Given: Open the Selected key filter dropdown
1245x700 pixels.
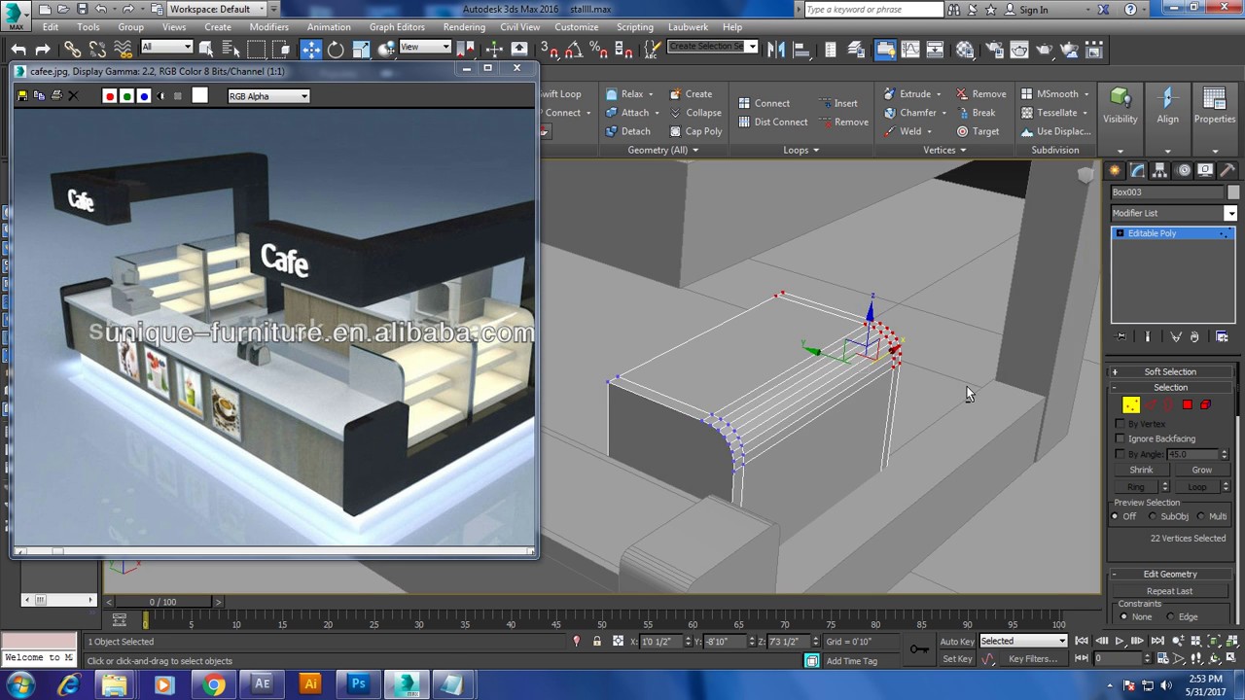Looking at the screenshot, I should click(x=1023, y=641).
